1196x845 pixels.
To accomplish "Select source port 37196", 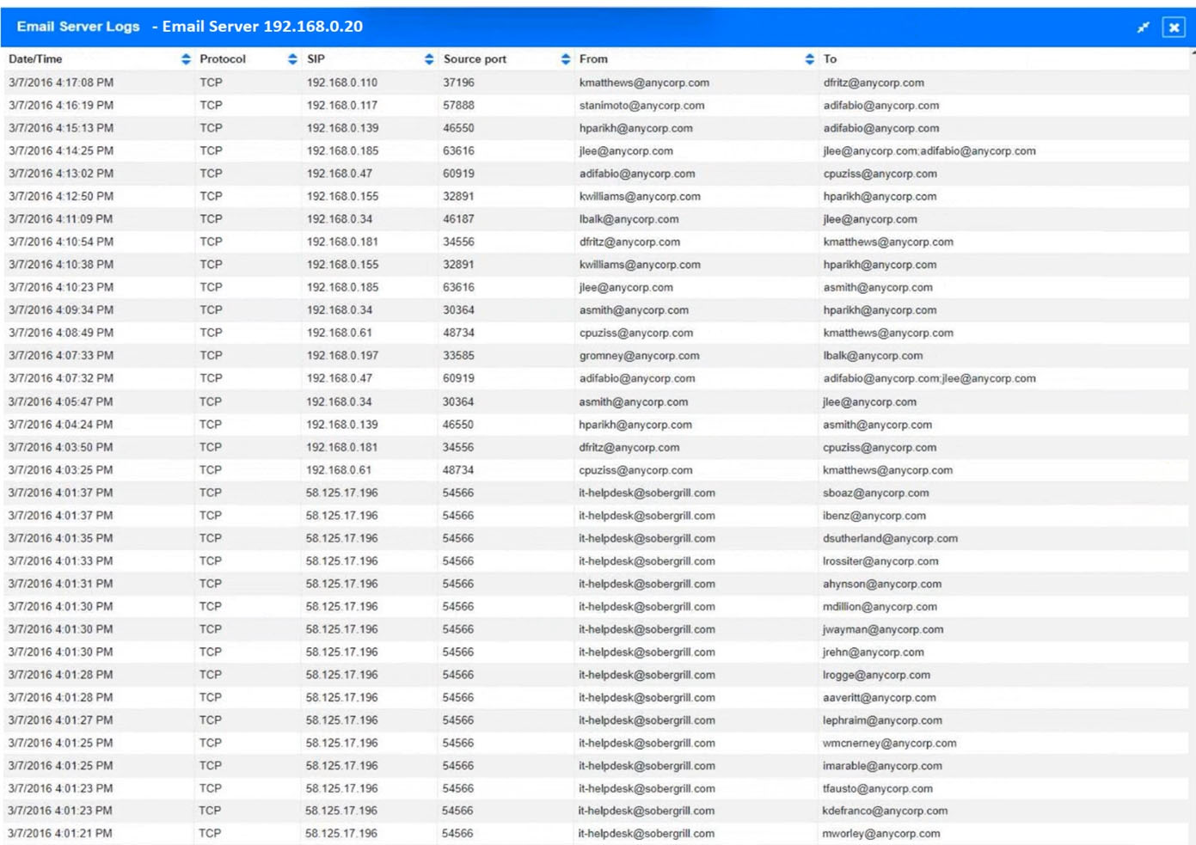I will click(x=458, y=83).
